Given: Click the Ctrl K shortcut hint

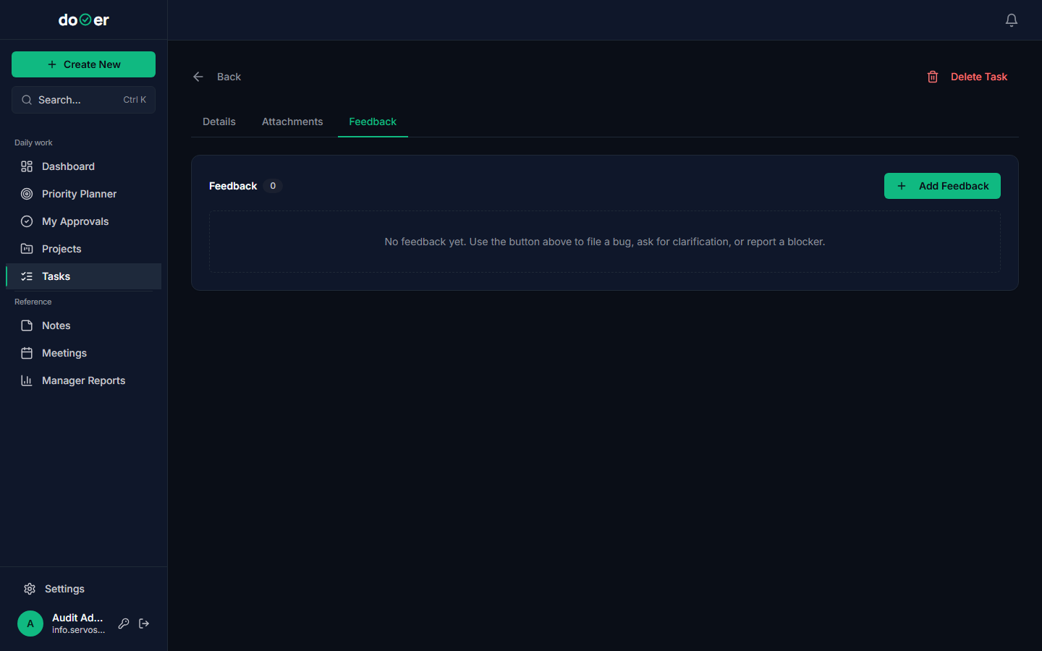Looking at the screenshot, I should click(135, 100).
